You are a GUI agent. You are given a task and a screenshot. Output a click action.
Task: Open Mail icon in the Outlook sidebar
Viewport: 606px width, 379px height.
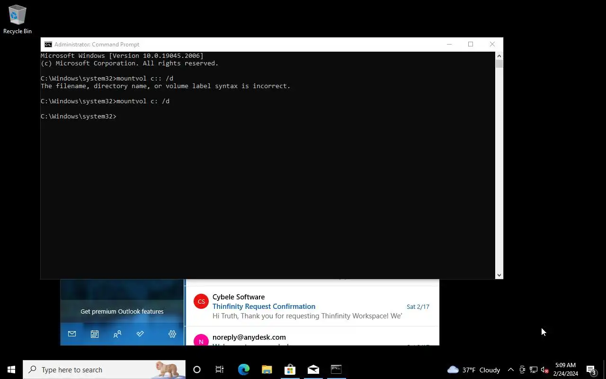tap(72, 334)
